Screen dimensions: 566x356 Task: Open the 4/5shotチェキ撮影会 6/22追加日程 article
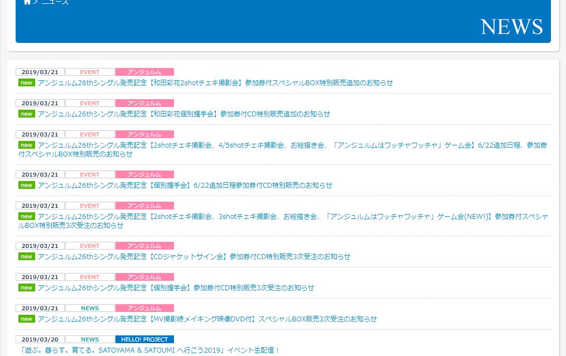[283, 150]
